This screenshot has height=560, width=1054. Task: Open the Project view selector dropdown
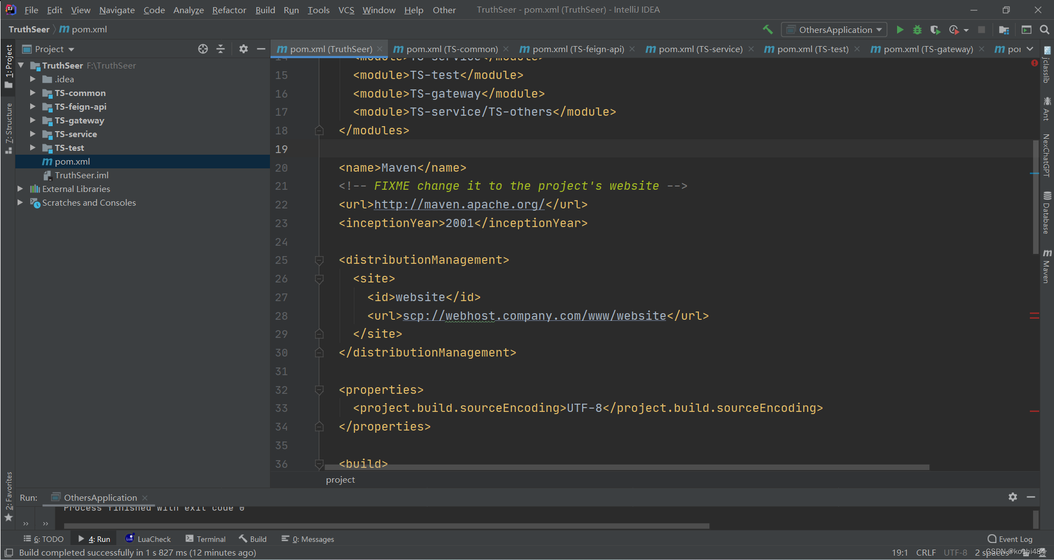pyautogui.click(x=48, y=49)
